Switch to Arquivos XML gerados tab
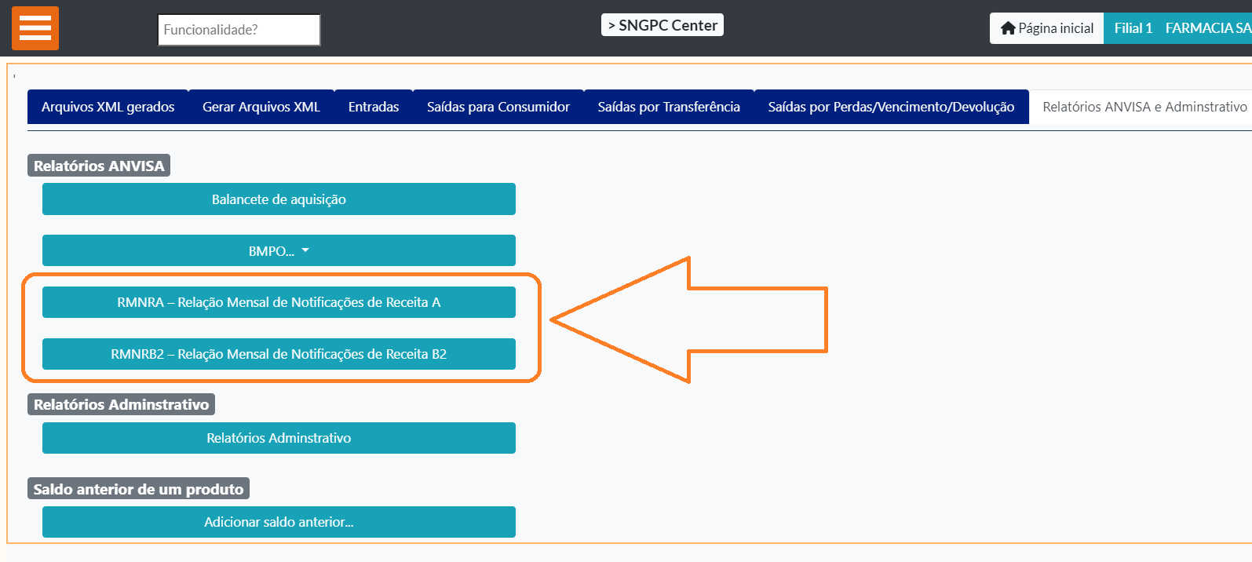 [108, 107]
